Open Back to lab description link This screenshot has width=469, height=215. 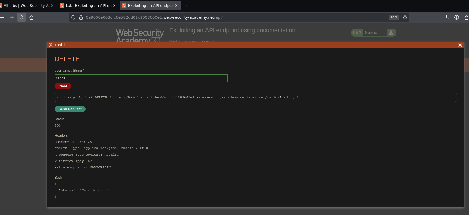tap(192, 41)
